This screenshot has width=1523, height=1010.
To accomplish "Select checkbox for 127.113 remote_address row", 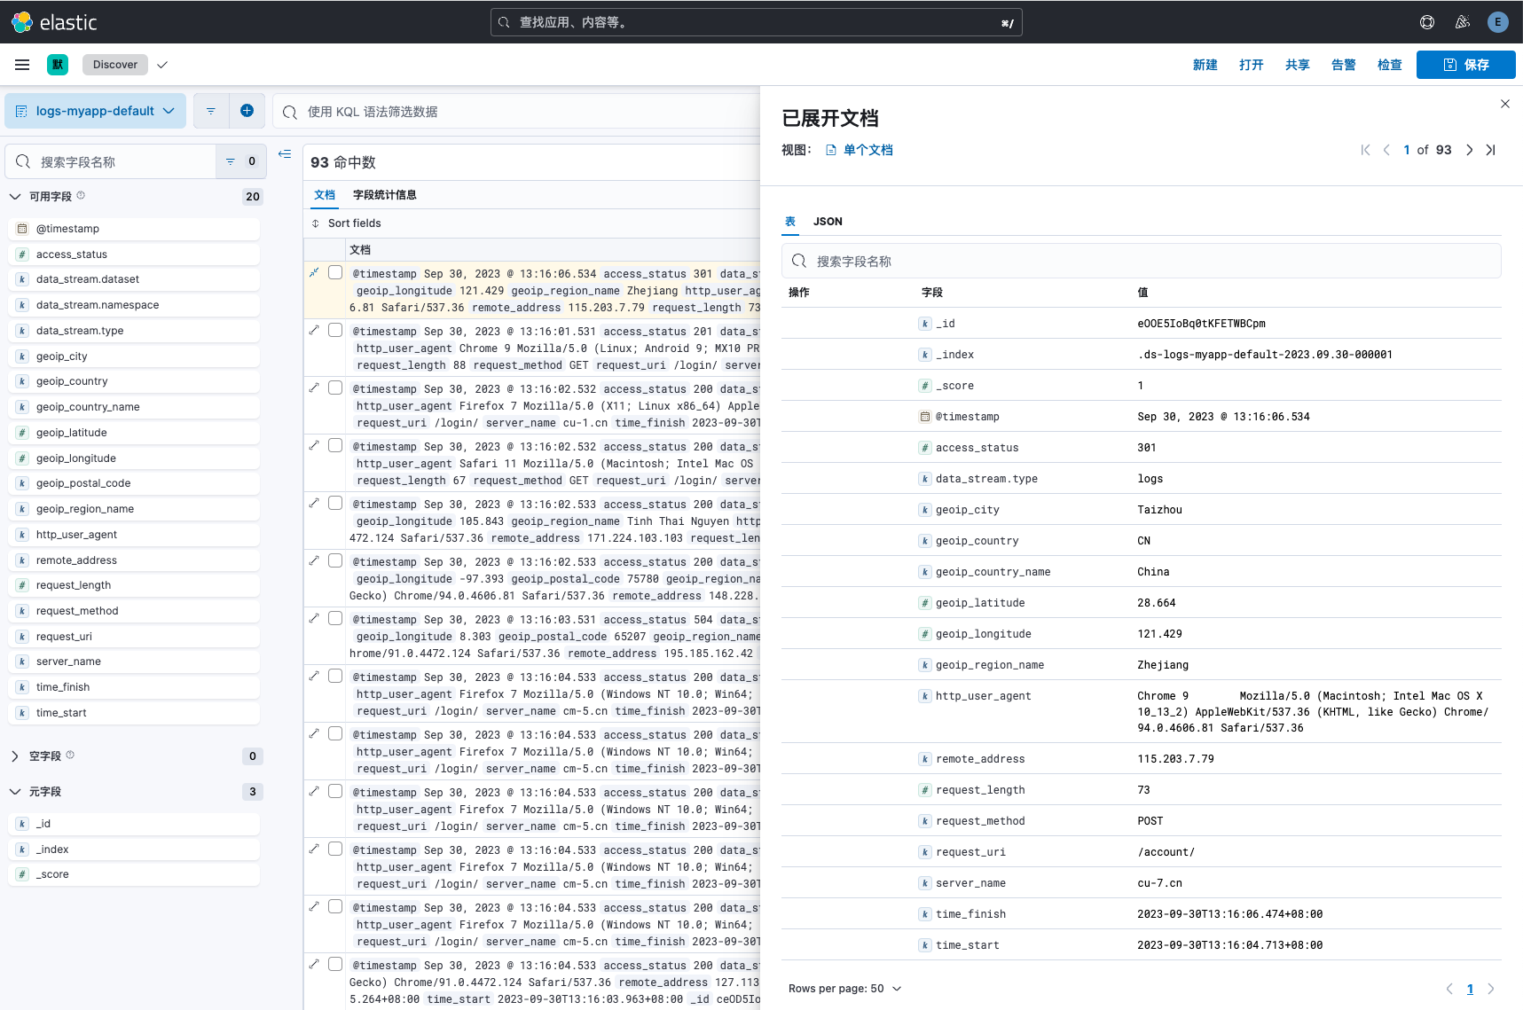I will coord(335,964).
